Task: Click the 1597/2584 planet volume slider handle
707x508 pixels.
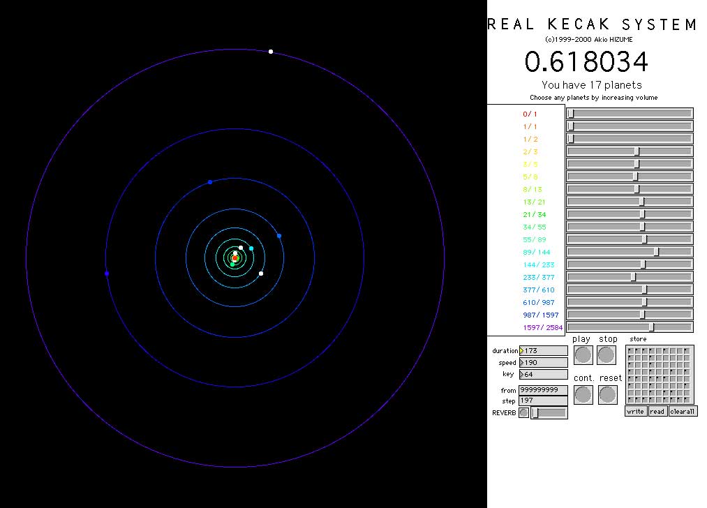Action: 651,327
